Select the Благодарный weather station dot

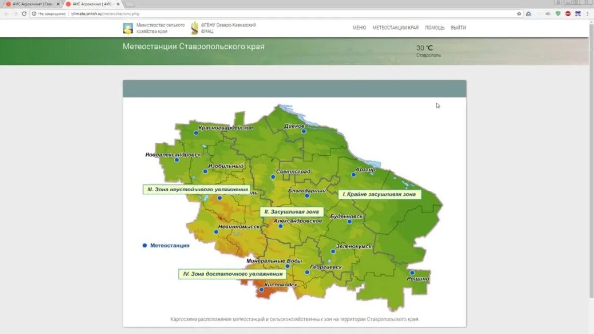(x=307, y=195)
